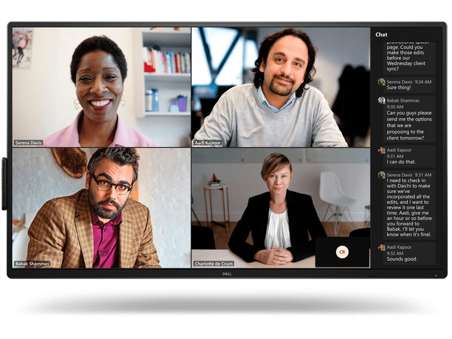Click the CR initials avatar circle
This screenshot has height=339, width=452.
coord(342,252)
